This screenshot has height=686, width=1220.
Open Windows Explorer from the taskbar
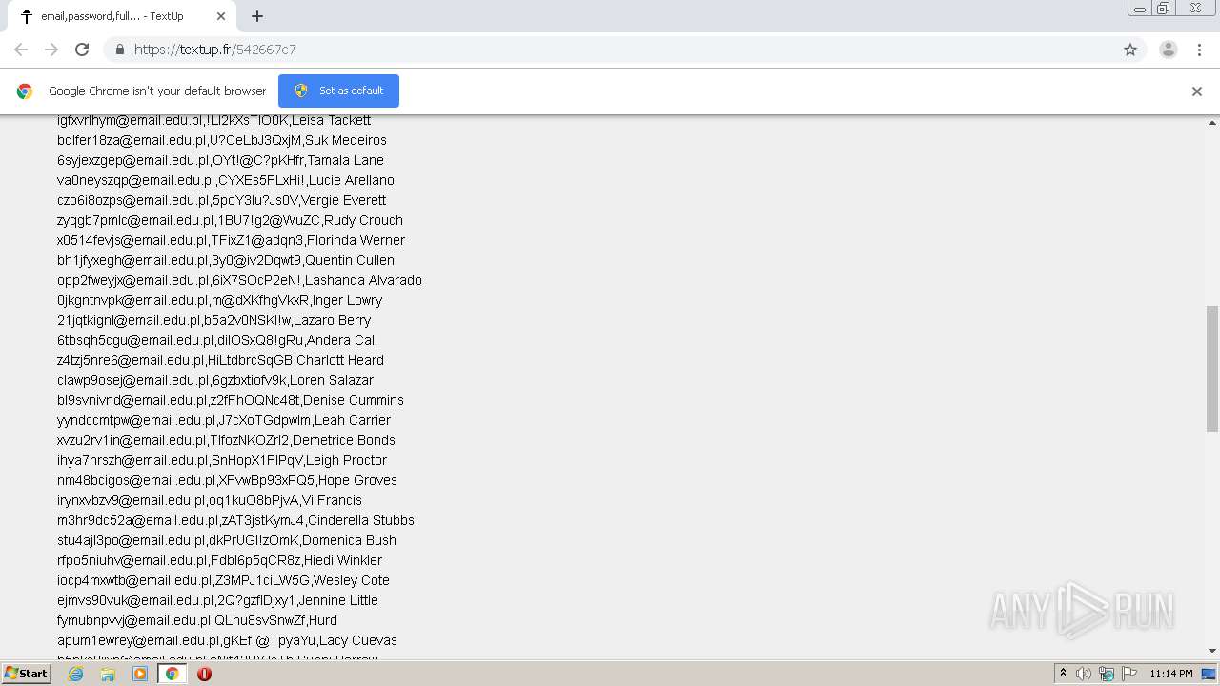click(x=108, y=674)
